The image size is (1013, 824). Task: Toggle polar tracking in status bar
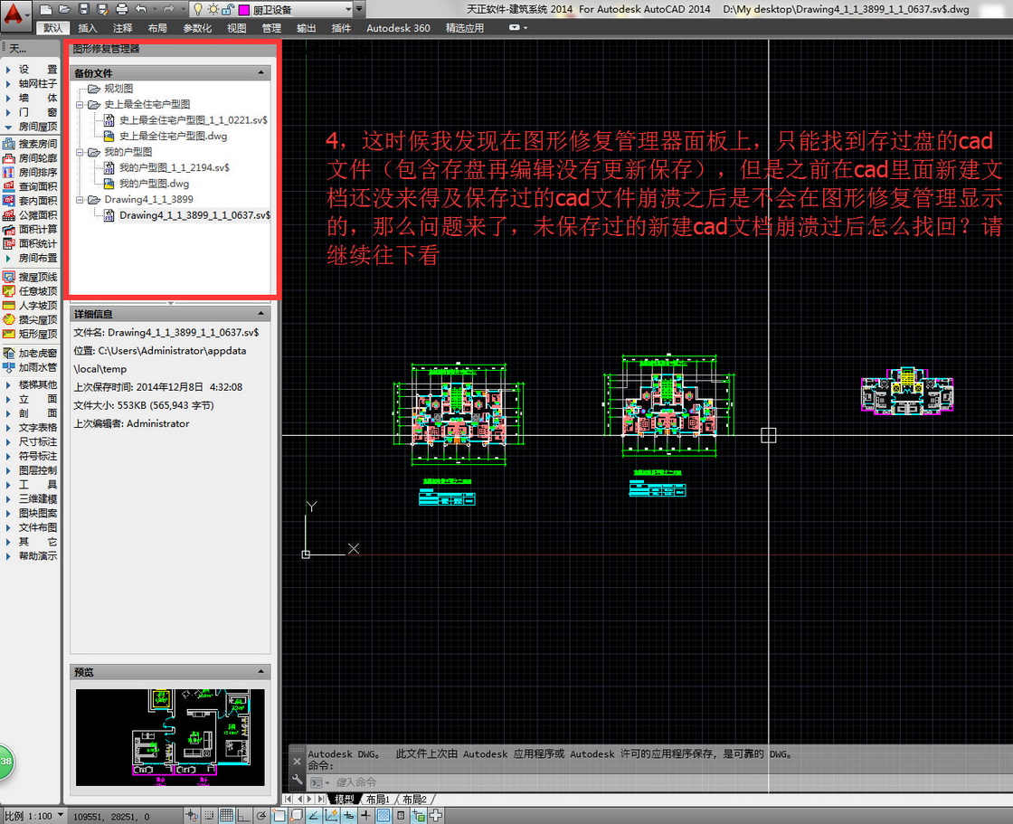tap(261, 816)
